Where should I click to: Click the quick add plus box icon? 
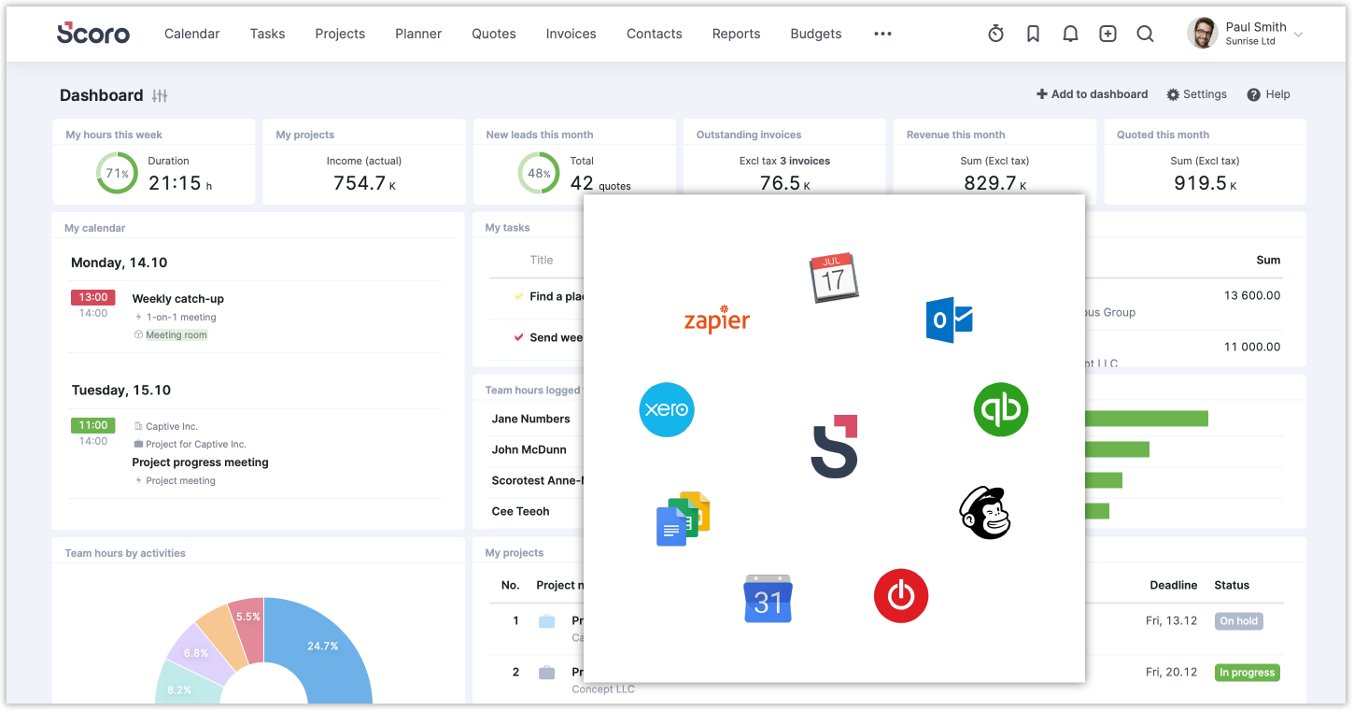tap(1107, 34)
